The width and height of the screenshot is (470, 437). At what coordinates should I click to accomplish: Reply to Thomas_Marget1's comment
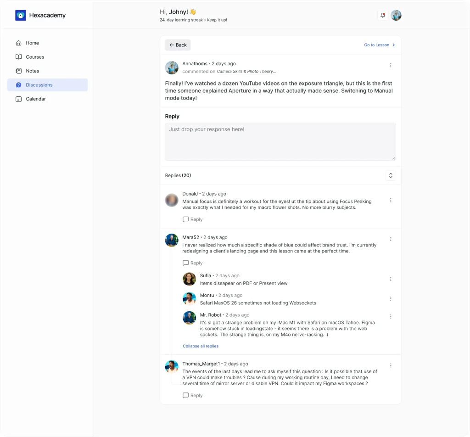[192, 395]
